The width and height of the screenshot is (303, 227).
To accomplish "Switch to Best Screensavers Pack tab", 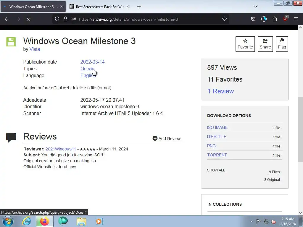I will click(99, 7).
